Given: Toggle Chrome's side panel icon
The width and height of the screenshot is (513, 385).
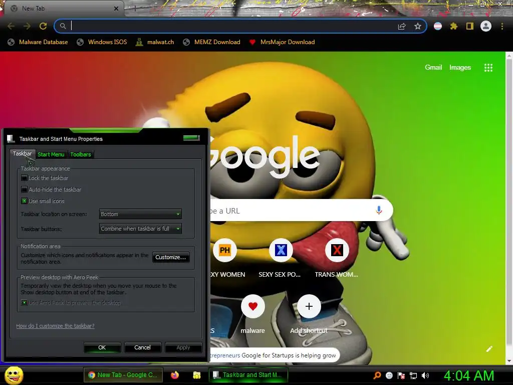Looking at the screenshot, I should click(470, 26).
